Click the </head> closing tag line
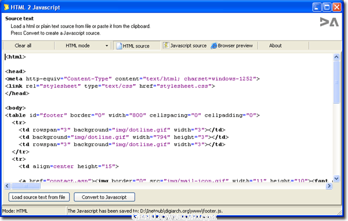The width and height of the screenshot is (348, 221). [17, 93]
